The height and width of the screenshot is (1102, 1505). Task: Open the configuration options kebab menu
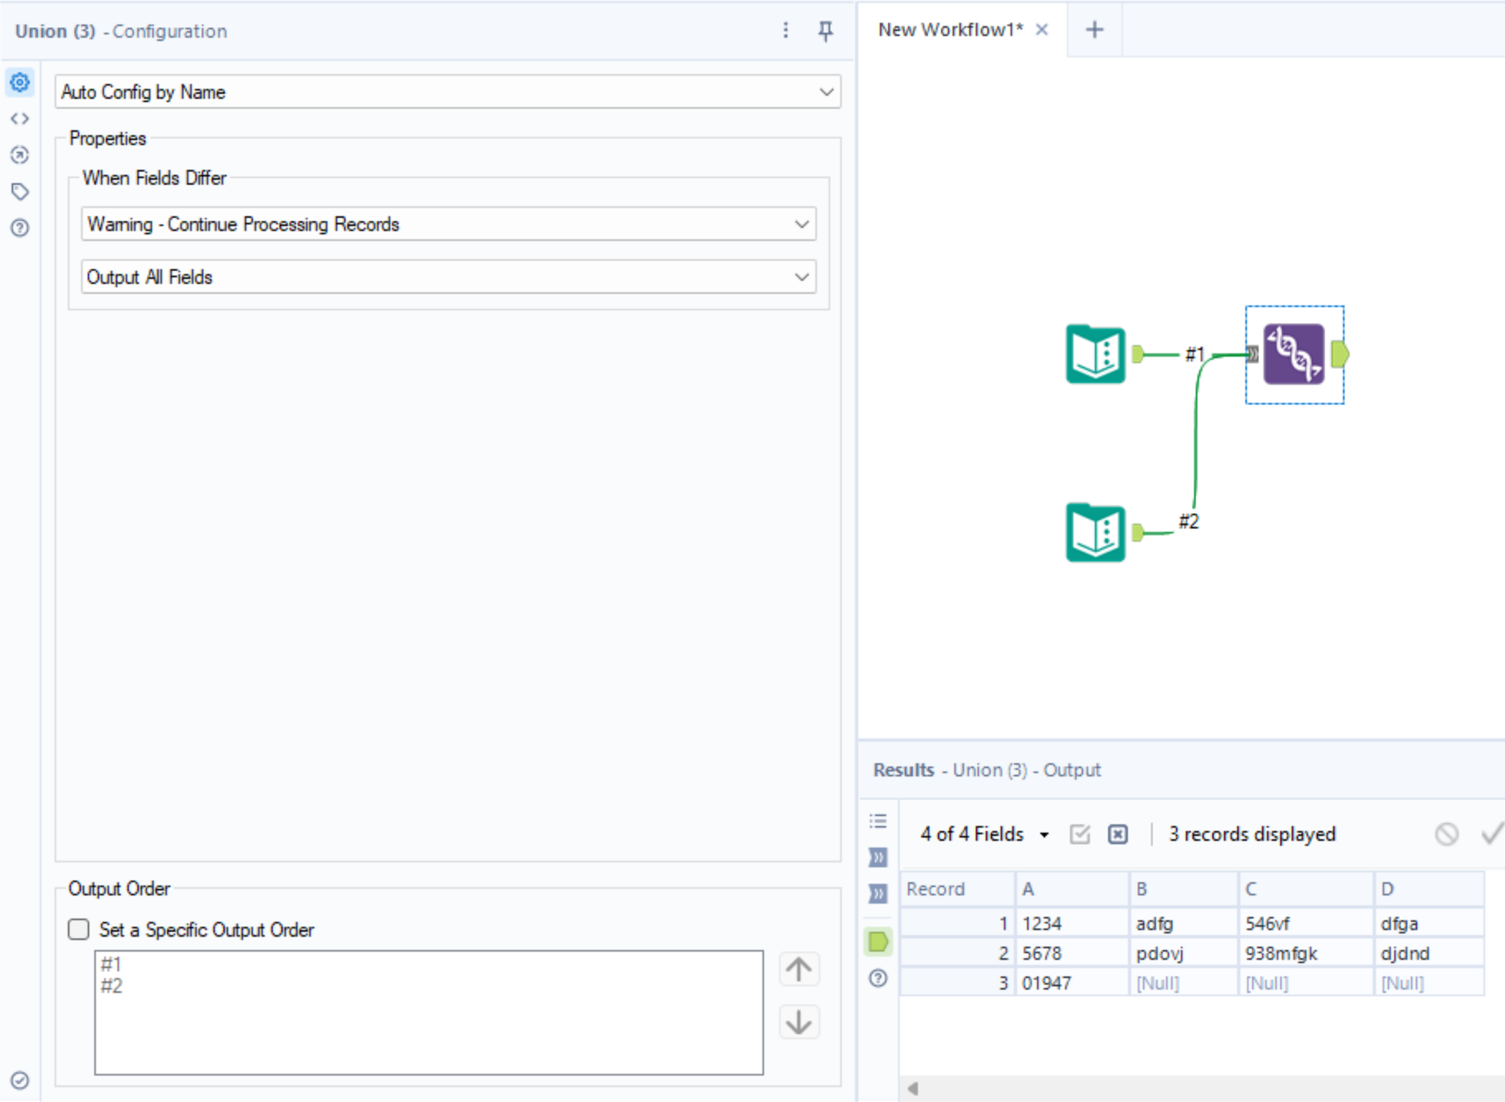coord(786,30)
